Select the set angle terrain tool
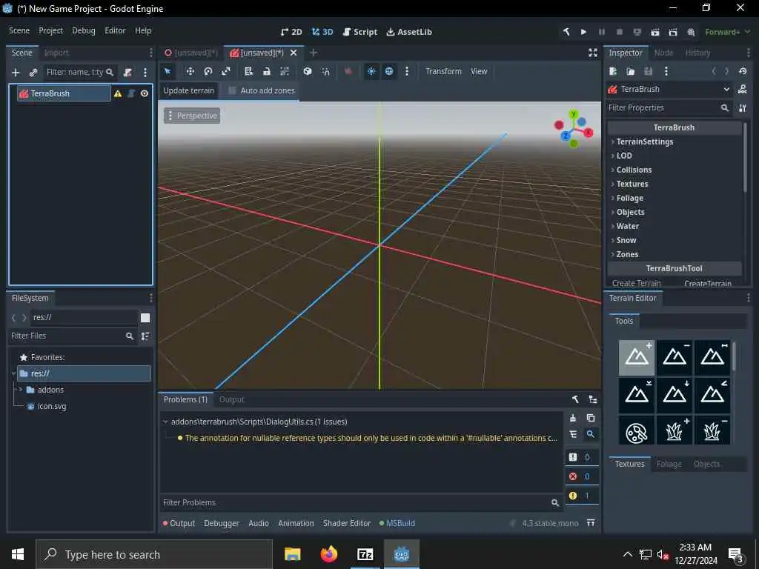This screenshot has width=759, height=569. click(712, 396)
